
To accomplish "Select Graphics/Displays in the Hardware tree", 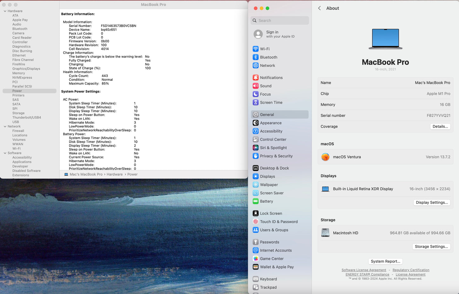I will coord(26,69).
